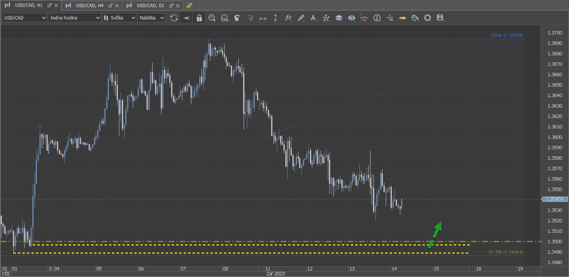Screen dimensions: 569x277
Task: Click the horizontal scale arrows icon
Action: click(x=263, y=18)
